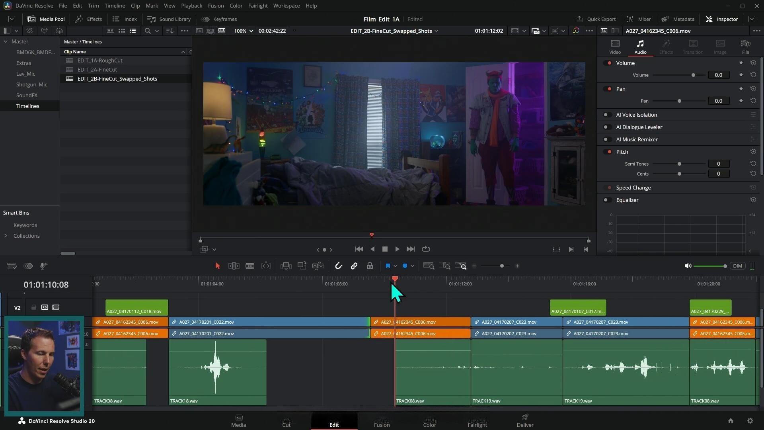Click the DIM audio button
Image resolution: width=764 pixels, height=430 pixels.
pyautogui.click(x=737, y=266)
